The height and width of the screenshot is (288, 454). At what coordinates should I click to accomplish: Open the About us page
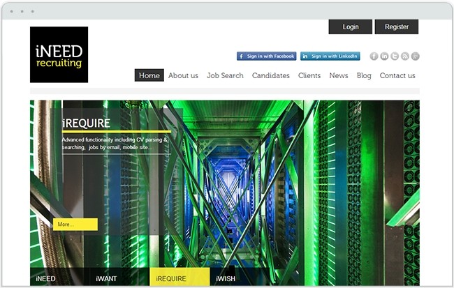point(183,75)
